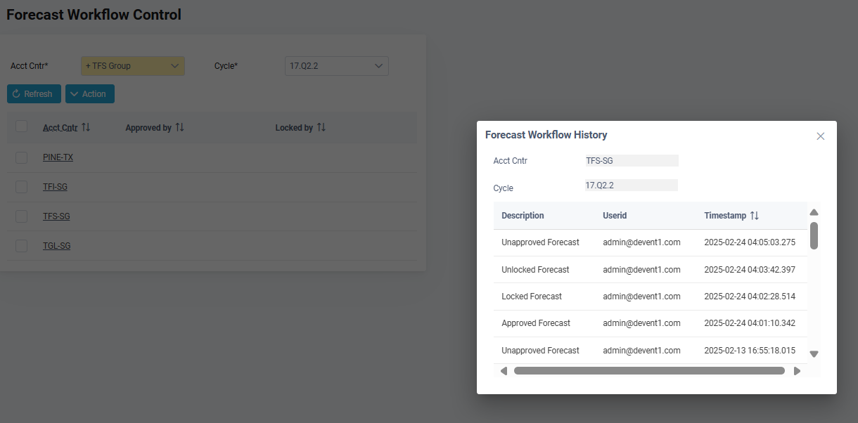Click the history horizontal scroll-right arrow
The height and width of the screenshot is (423, 858).
[x=797, y=370]
